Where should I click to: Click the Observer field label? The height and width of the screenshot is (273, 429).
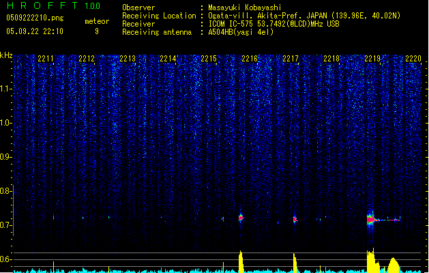[138, 8]
